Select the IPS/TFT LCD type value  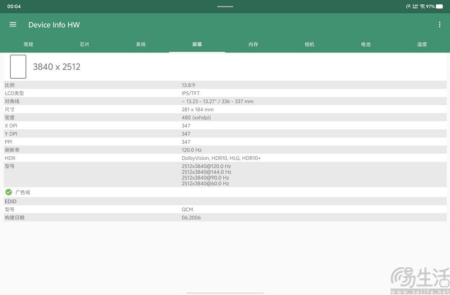pos(191,93)
